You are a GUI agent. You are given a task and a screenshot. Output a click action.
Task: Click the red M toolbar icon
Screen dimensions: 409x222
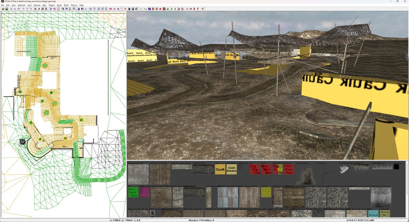191,9
